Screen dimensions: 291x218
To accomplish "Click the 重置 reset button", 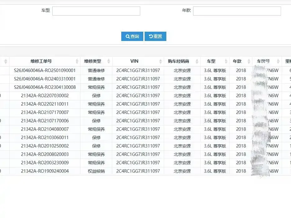I will tap(155, 36).
